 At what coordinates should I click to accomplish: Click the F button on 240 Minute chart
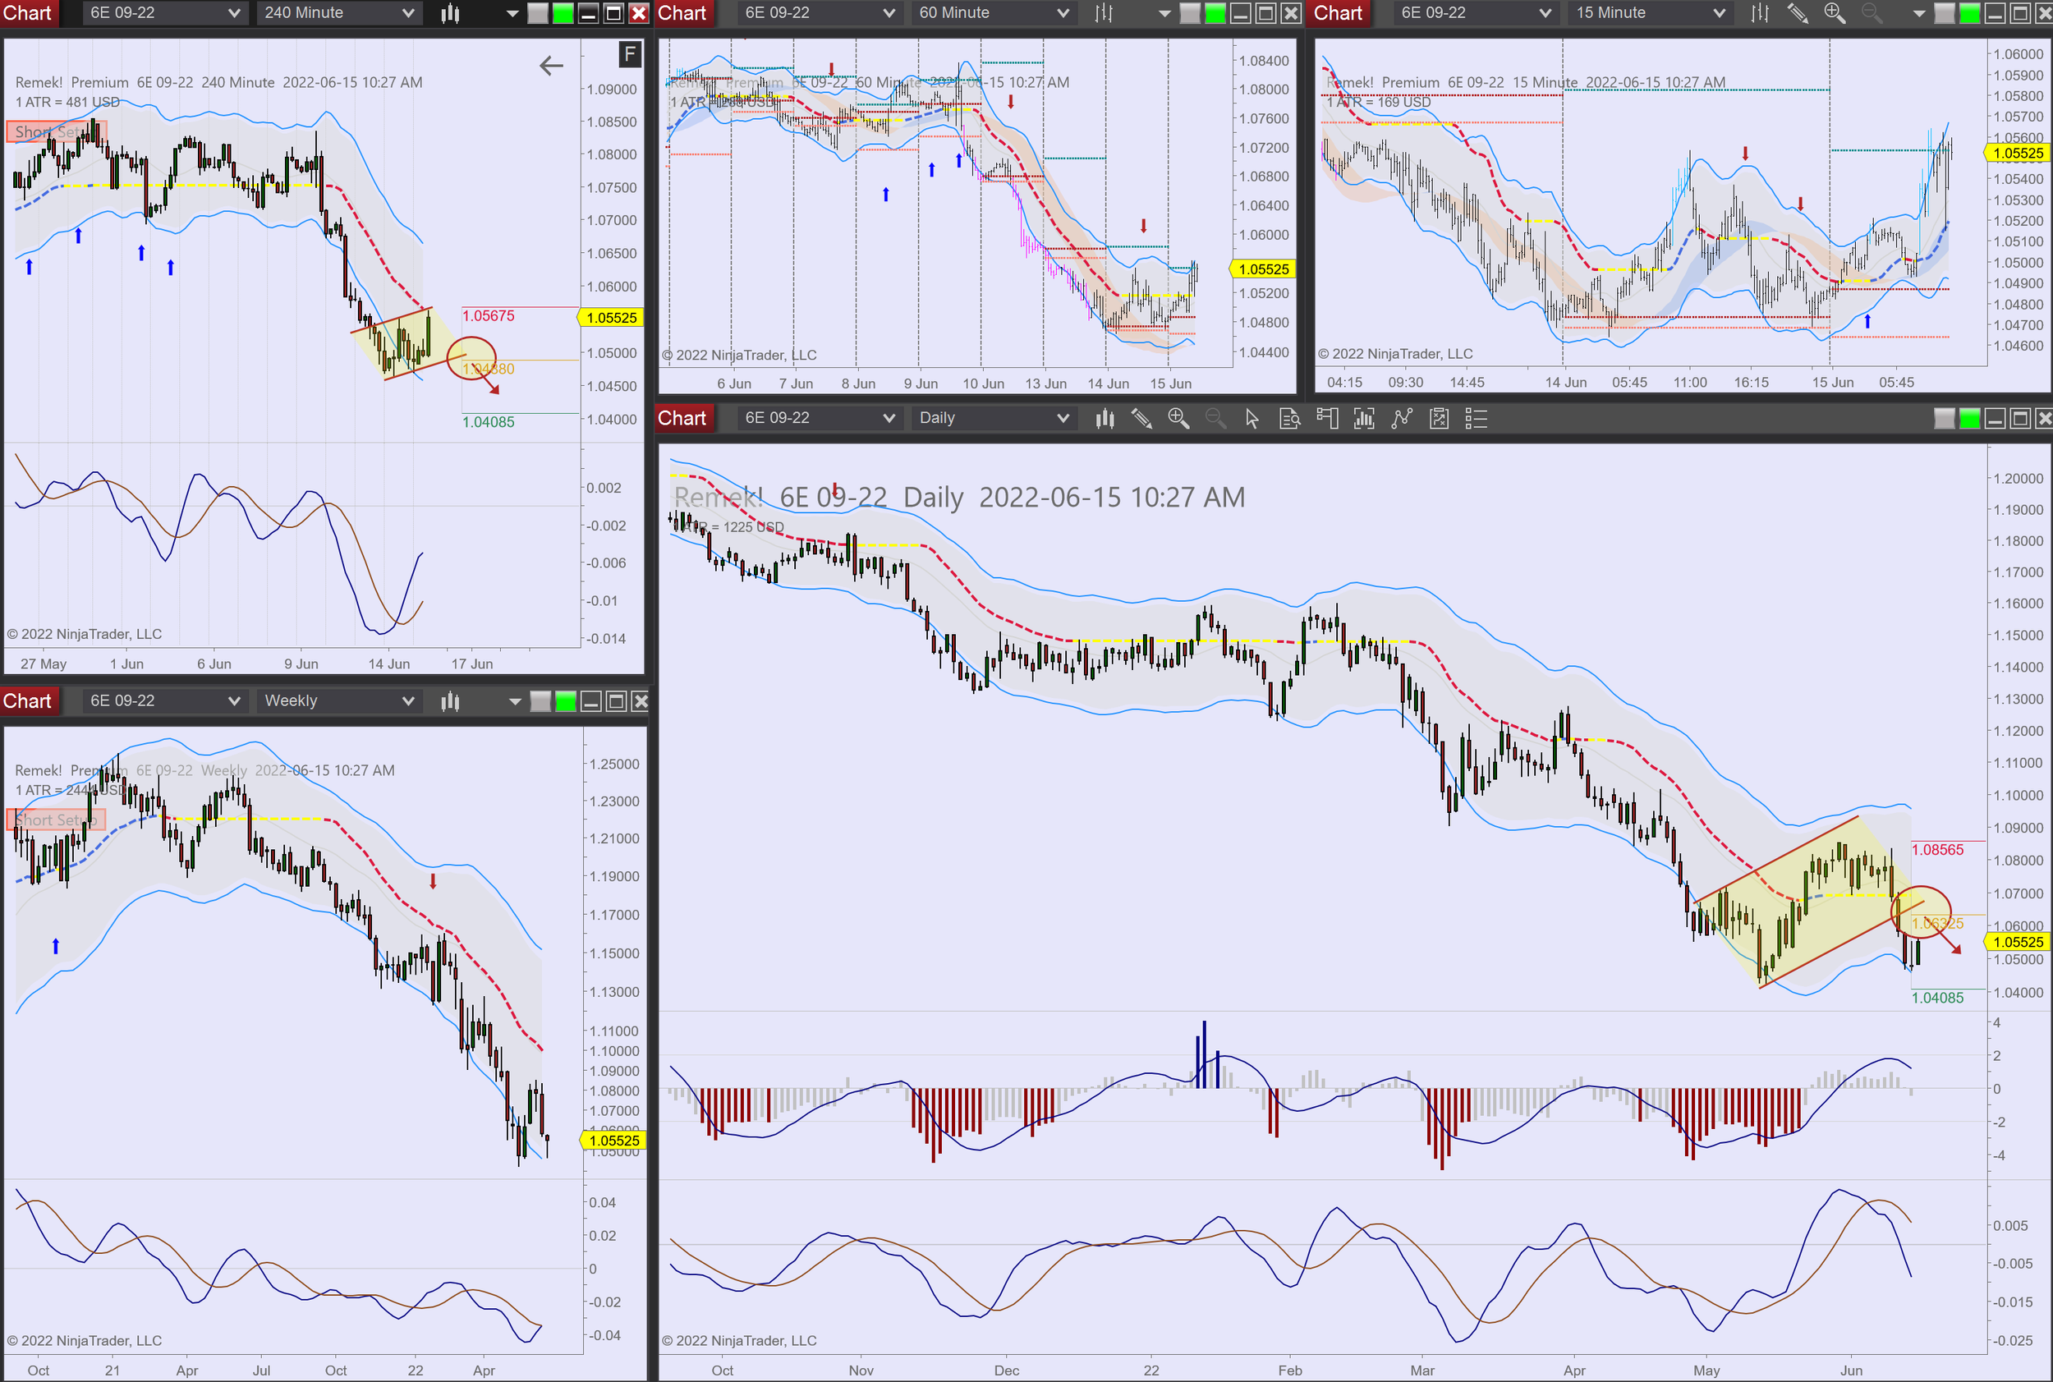[x=629, y=55]
